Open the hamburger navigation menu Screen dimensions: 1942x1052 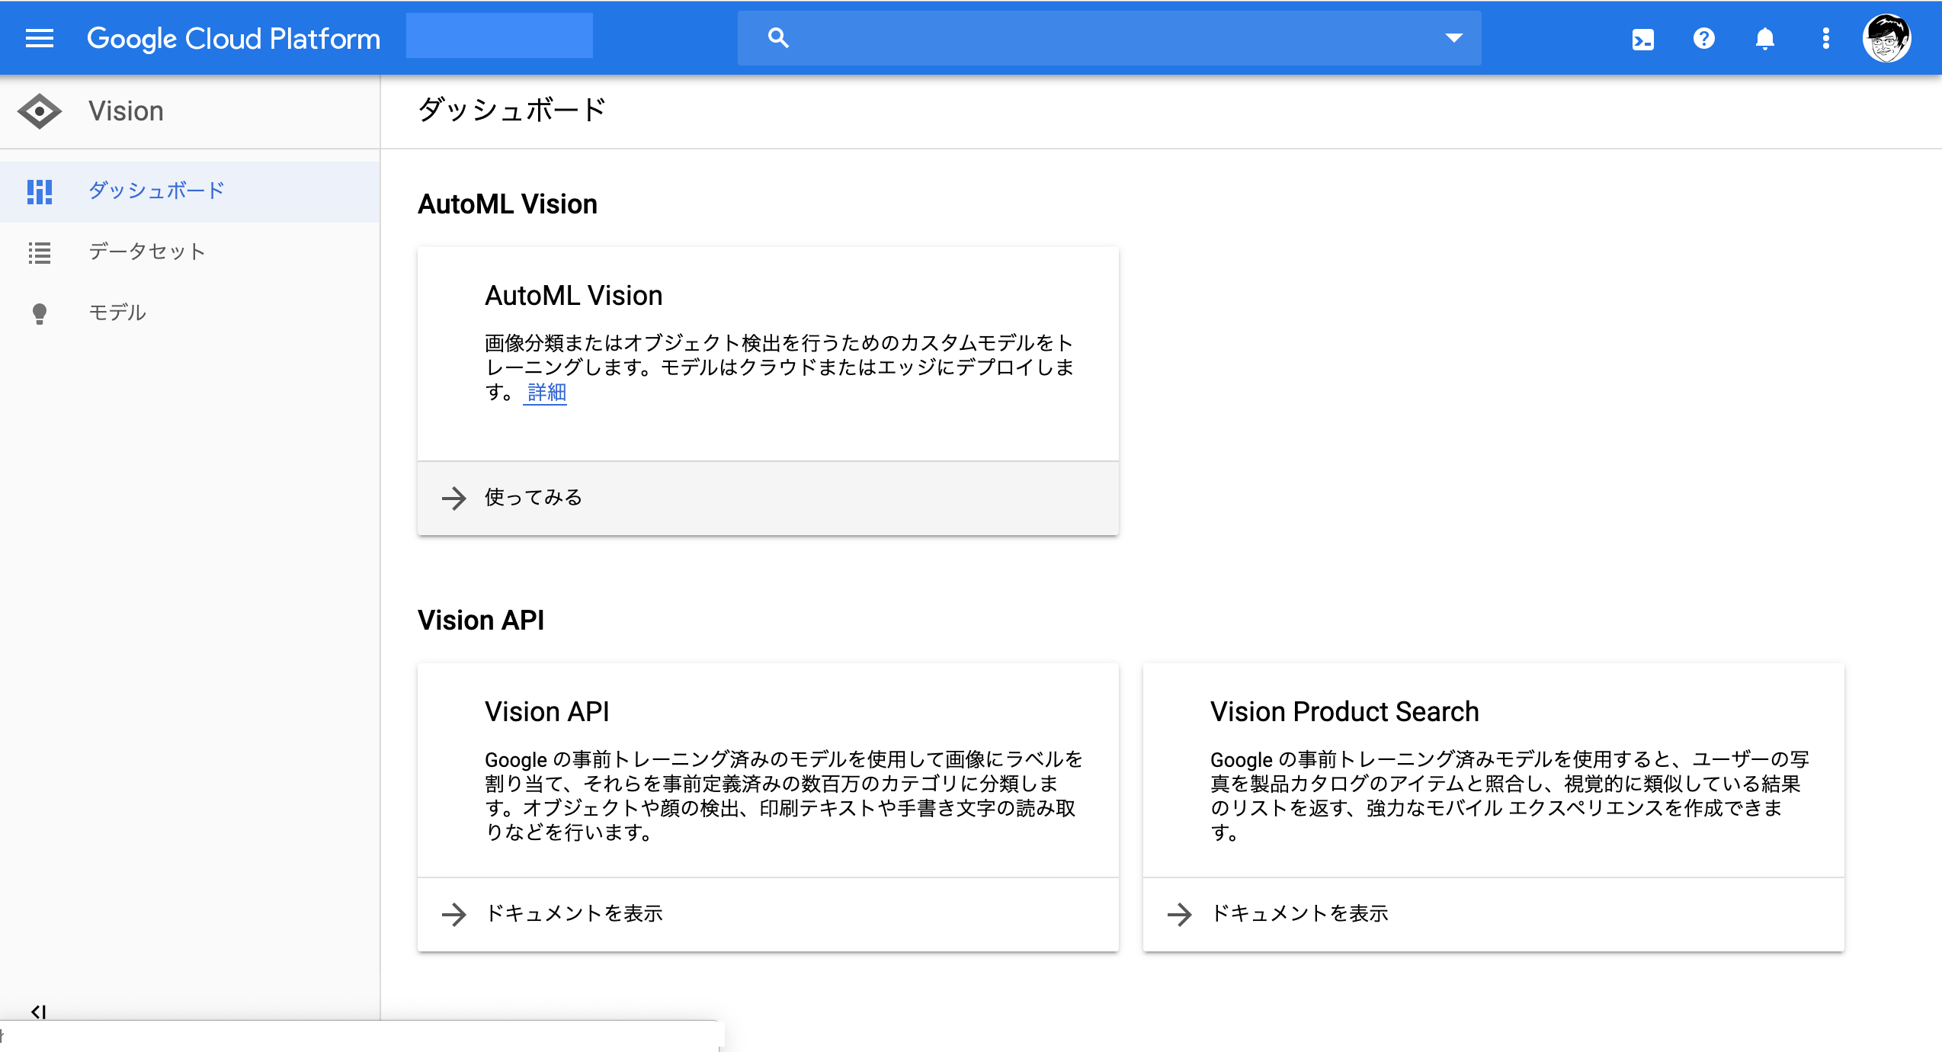pyautogui.click(x=40, y=38)
